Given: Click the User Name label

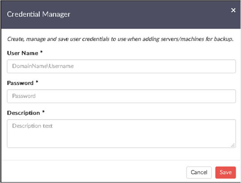Looking at the screenshot, I should (23, 53).
